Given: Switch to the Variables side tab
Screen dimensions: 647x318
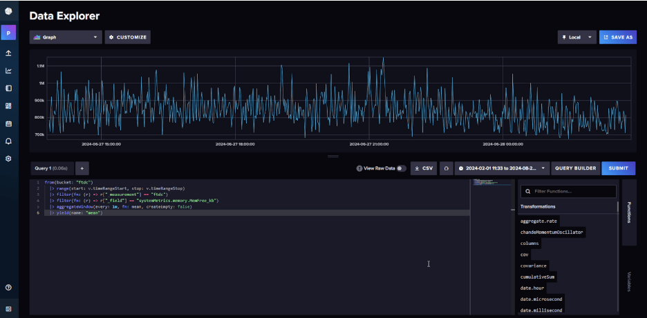Looking at the screenshot, I should click(x=629, y=281).
